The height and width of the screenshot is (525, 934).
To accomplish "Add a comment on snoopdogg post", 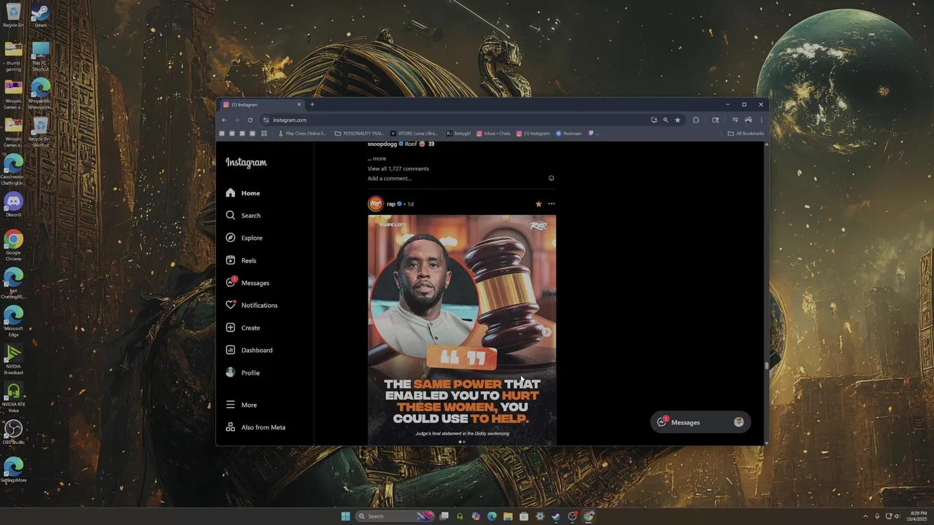I will [390, 179].
